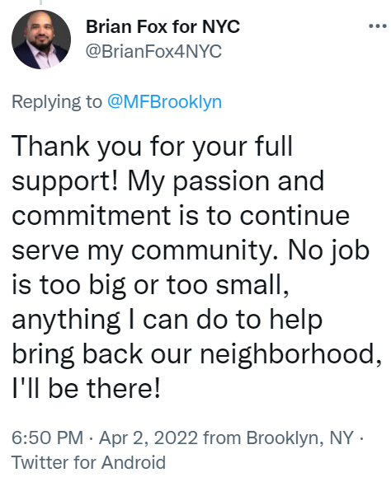Click the Twitter for Android source label

pos(88,462)
